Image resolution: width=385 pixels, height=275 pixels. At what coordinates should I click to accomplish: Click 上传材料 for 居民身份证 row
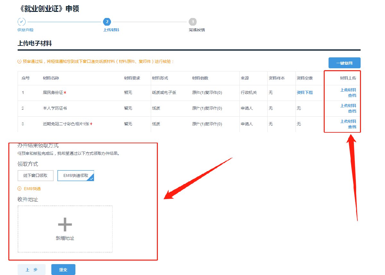(348, 90)
